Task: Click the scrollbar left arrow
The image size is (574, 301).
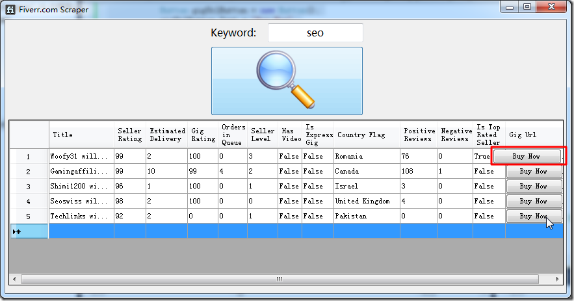Action: [14, 280]
